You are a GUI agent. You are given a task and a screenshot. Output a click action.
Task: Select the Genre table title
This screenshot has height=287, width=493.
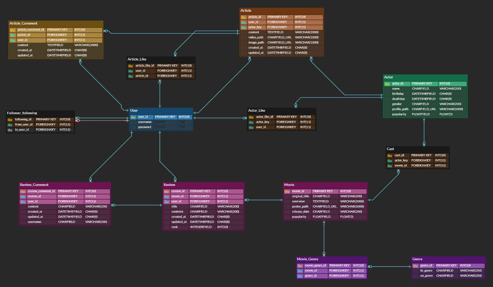point(417,259)
